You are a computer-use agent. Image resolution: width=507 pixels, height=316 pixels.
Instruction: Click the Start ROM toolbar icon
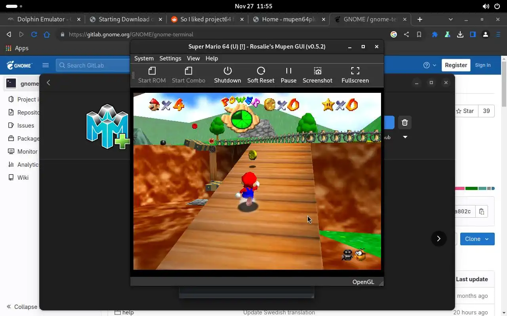[x=152, y=75]
